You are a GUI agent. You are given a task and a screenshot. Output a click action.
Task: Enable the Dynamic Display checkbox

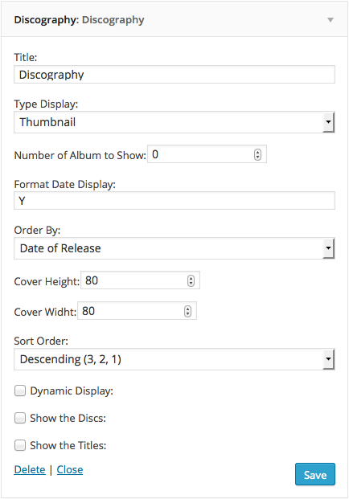tap(20, 391)
